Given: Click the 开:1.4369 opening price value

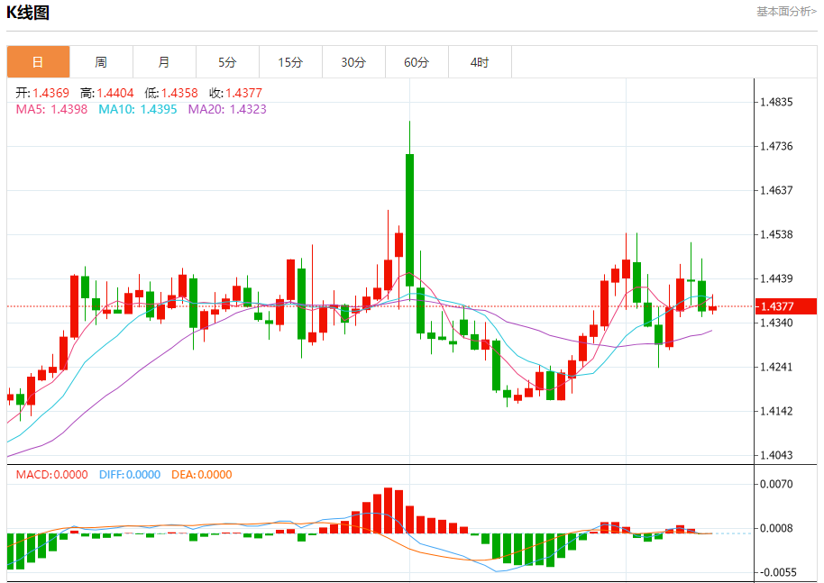Looking at the screenshot, I should pos(42,93).
